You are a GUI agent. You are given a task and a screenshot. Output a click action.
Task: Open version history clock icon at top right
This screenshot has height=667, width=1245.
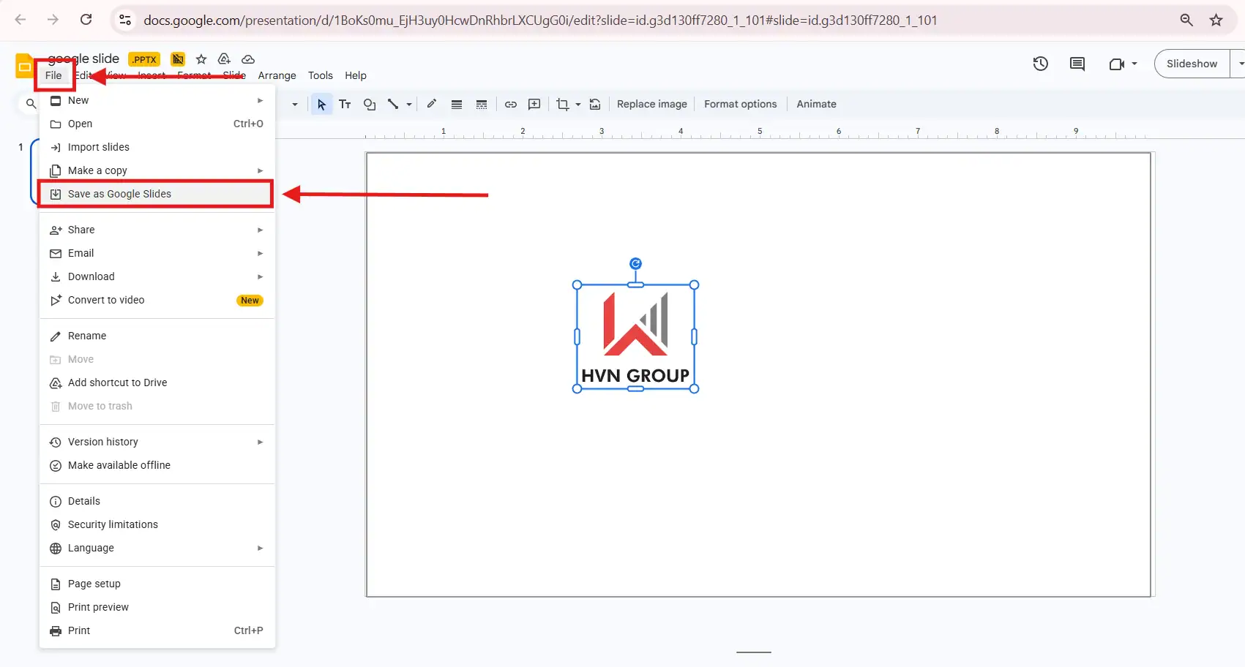coord(1040,64)
